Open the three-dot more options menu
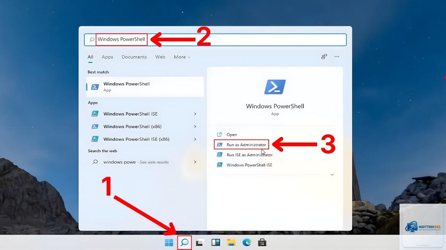 [x=337, y=57]
